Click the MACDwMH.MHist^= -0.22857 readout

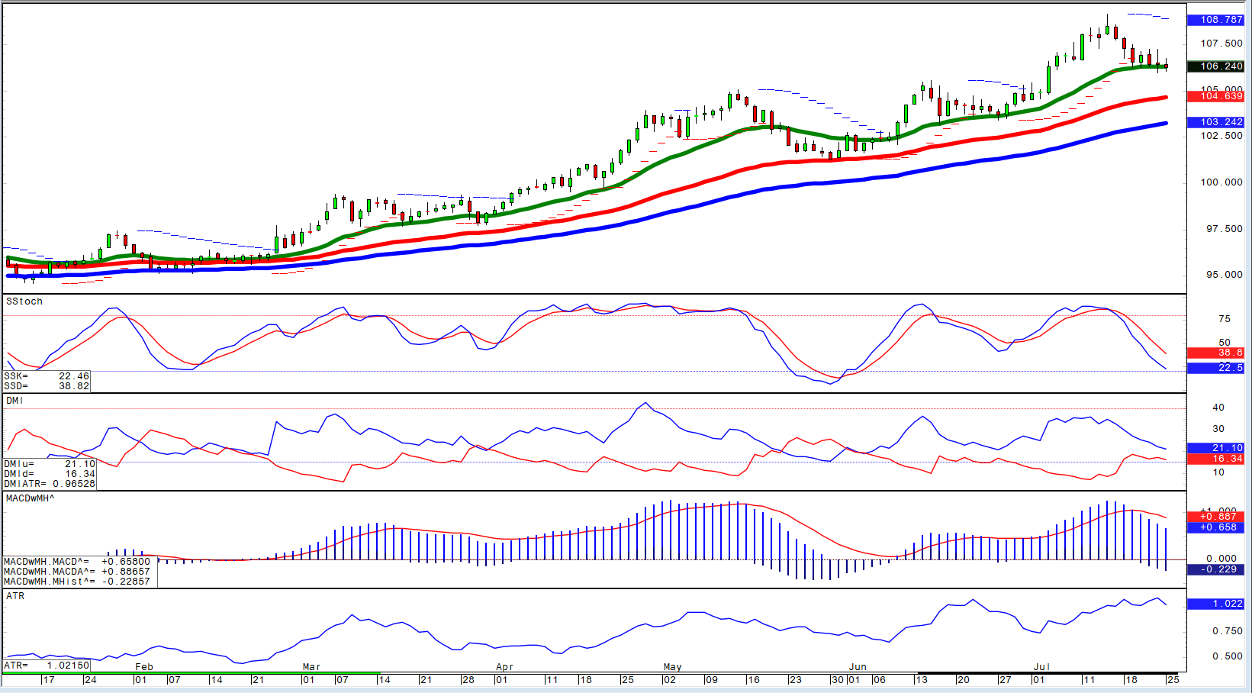pos(77,582)
